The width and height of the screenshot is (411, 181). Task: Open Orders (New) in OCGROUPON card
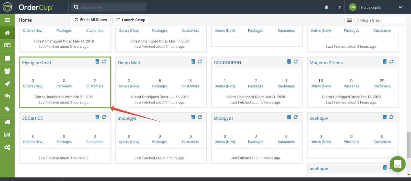coord(225,86)
